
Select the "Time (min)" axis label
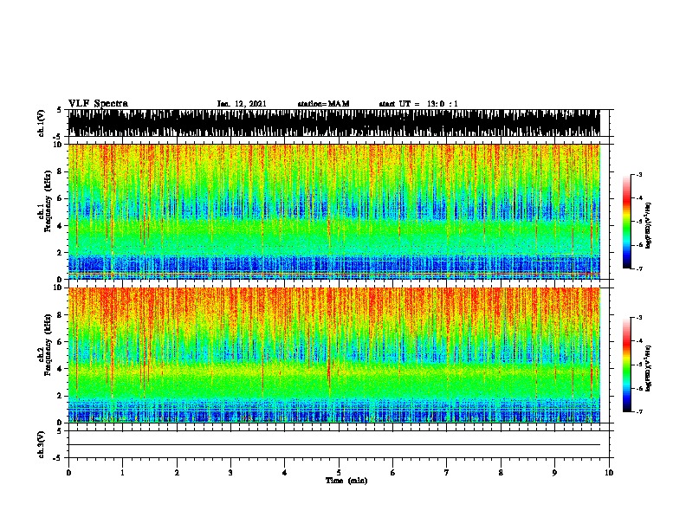[346, 481]
